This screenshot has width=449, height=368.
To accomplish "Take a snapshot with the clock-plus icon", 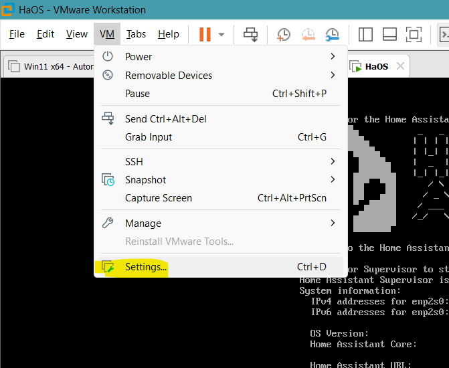I will pyautogui.click(x=284, y=35).
